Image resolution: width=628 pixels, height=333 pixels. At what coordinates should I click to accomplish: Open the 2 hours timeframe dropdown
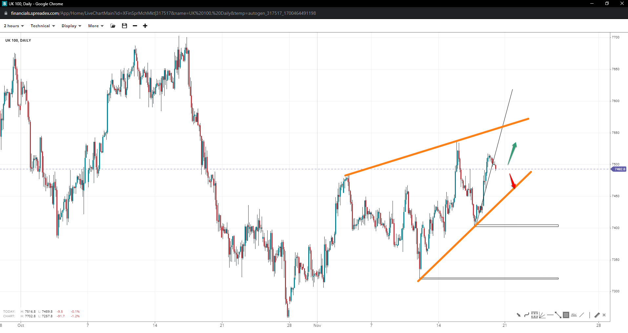pyautogui.click(x=14, y=26)
